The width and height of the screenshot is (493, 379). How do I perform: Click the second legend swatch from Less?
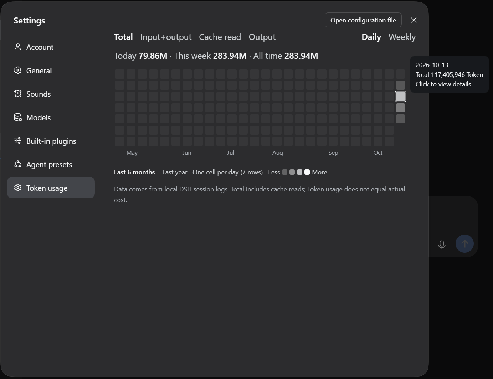click(292, 172)
